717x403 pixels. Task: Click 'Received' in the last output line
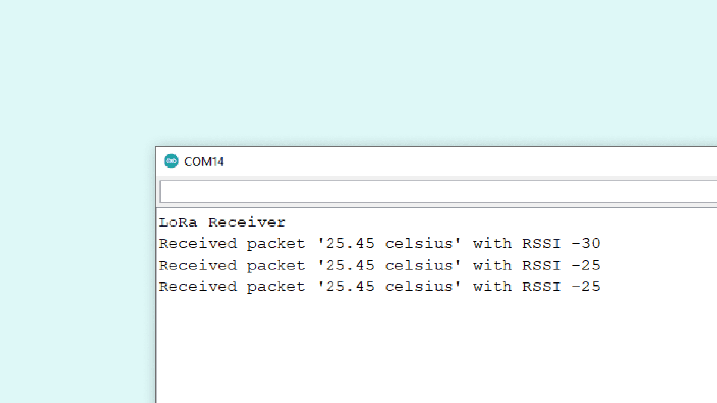198,287
